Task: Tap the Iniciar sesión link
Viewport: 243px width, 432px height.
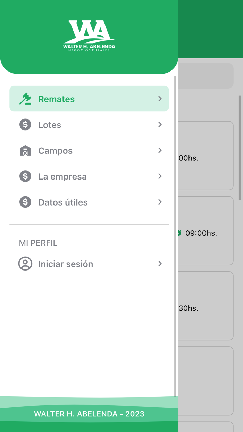Action: point(66,264)
